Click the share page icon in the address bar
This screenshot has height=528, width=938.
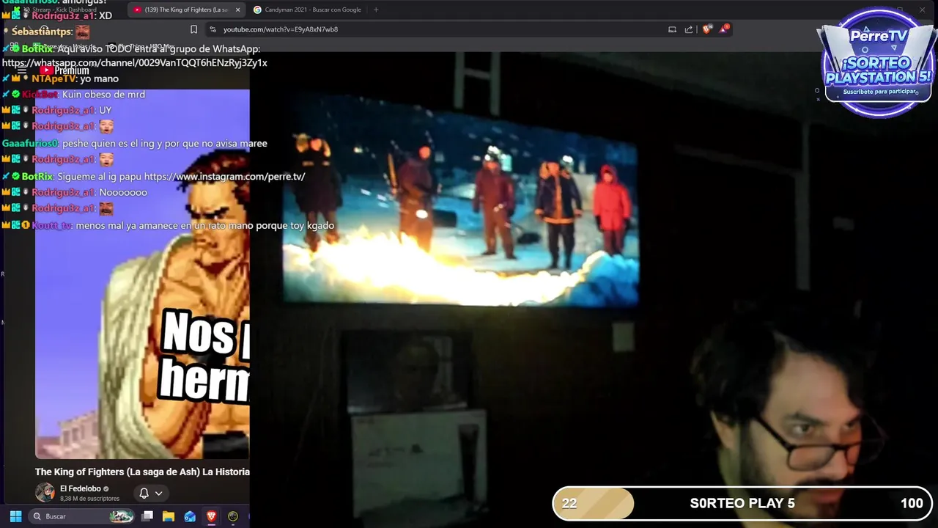[689, 29]
